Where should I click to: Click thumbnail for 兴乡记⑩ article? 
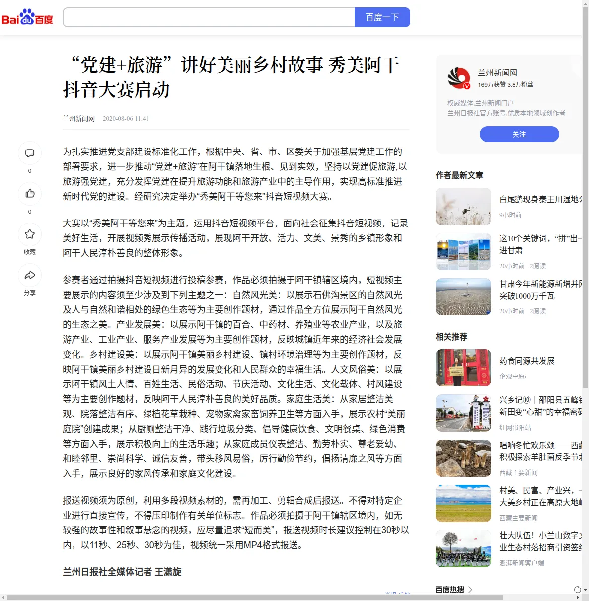(463, 413)
